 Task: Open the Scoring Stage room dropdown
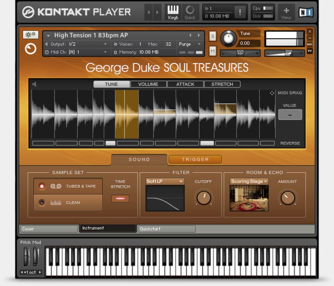[x=249, y=181]
